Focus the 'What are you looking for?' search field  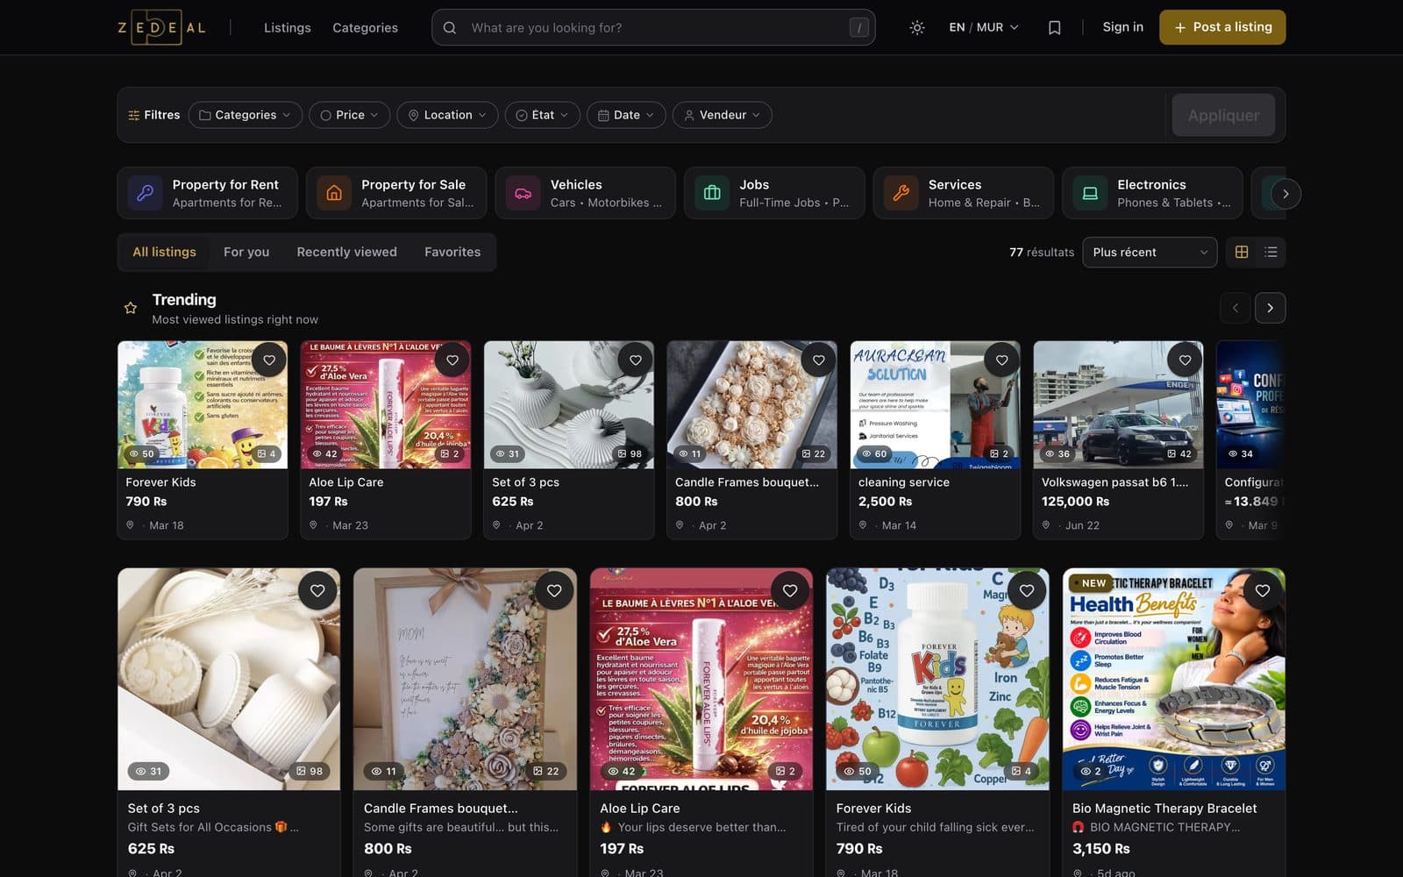(653, 27)
